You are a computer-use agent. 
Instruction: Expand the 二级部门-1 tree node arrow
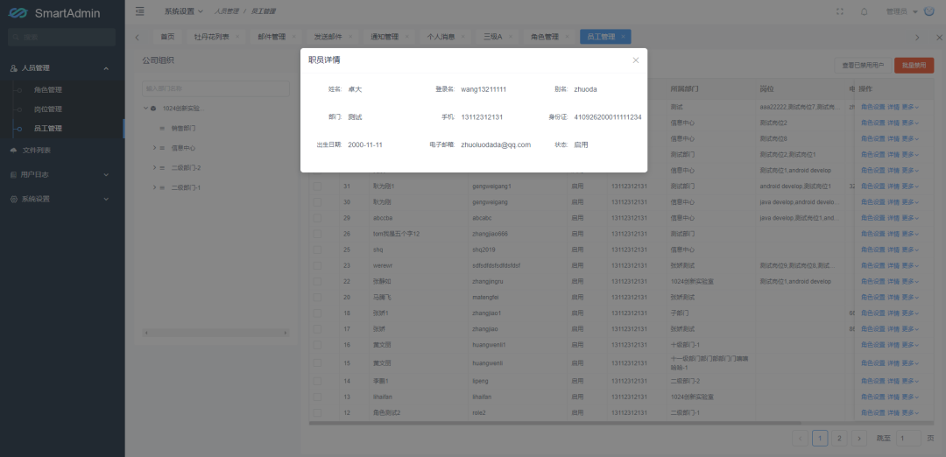point(154,187)
